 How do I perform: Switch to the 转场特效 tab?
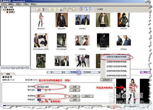click(74, 72)
